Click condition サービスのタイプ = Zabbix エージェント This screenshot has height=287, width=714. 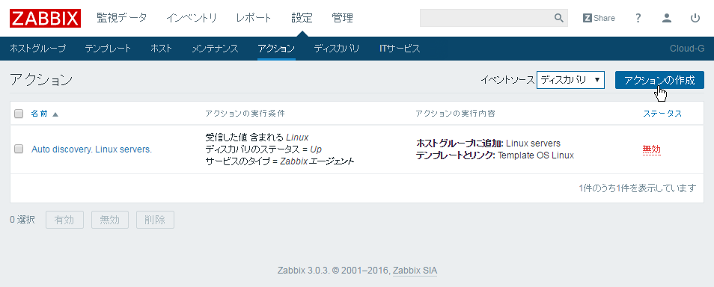280,161
